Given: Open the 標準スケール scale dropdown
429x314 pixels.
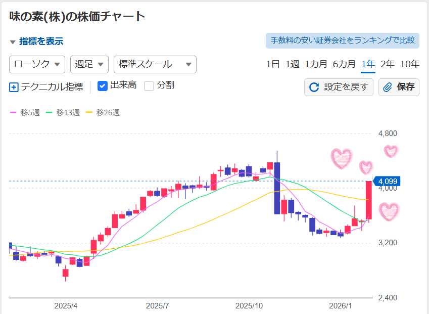Looking at the screenshot, I should 155,64.
